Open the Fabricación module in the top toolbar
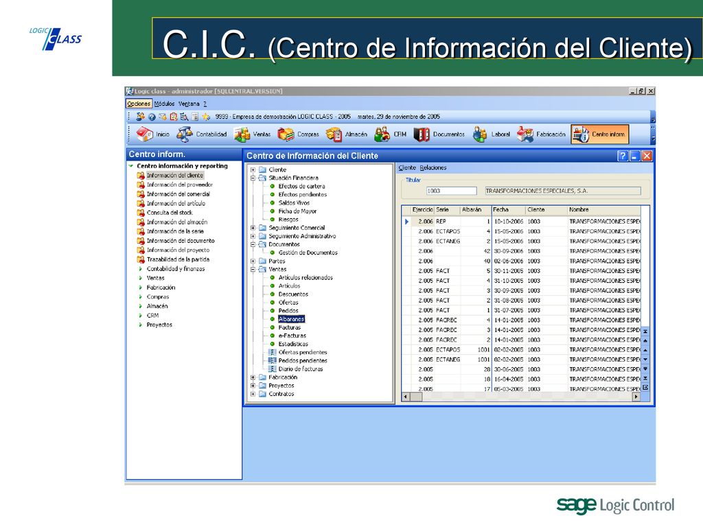The width and height of the screenshot is (703, 527). click(541, 134)
